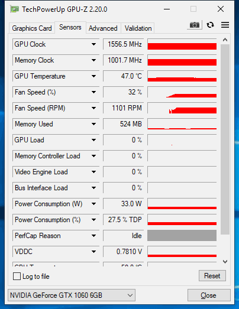239x309 pixels.
Task: Open the Advanced tab
Action: pos(103,28)
